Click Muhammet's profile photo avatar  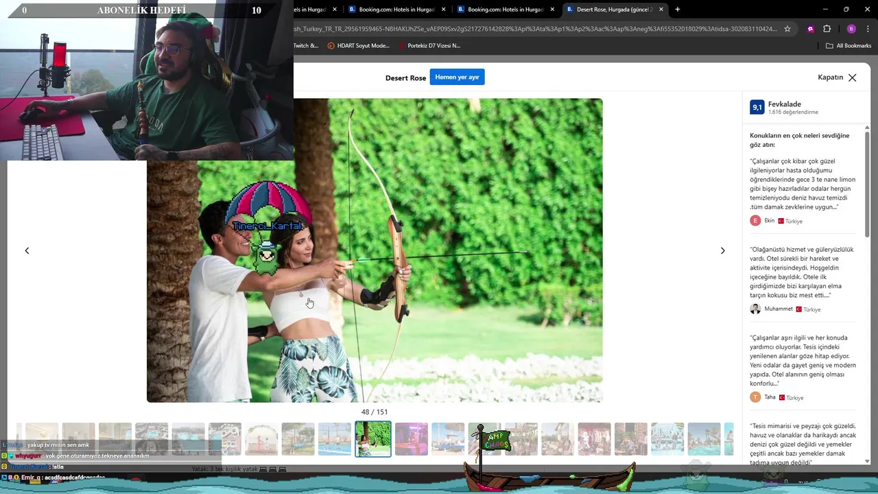coord(755,309)
